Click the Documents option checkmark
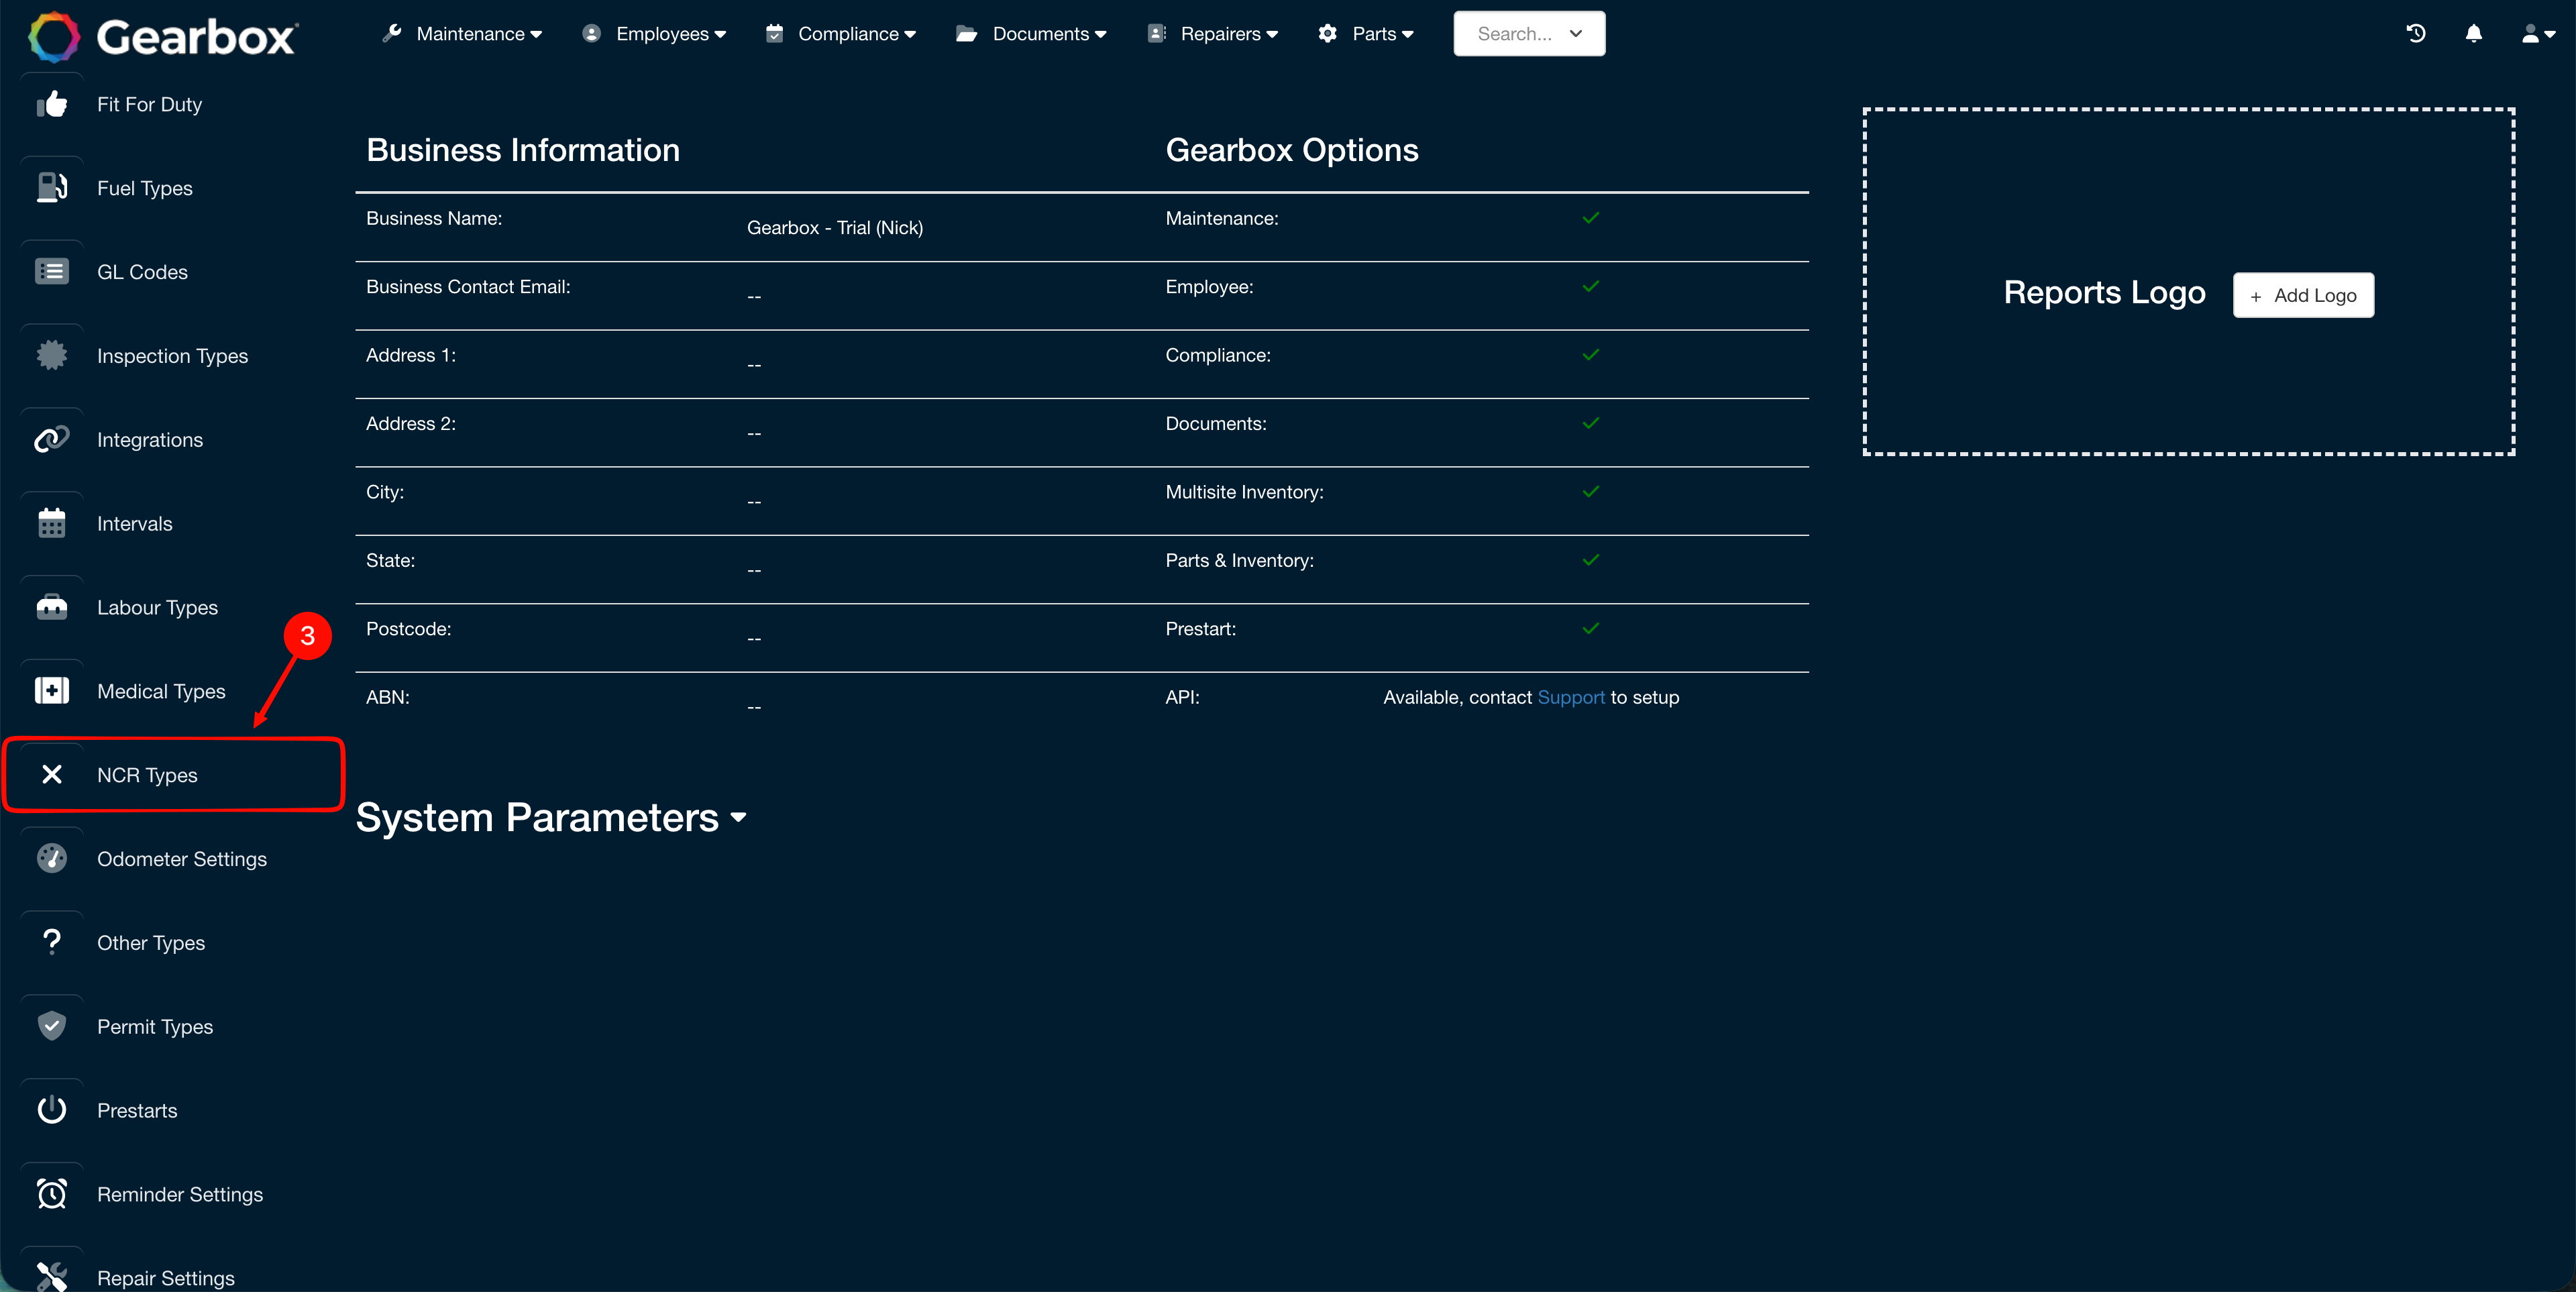 [1590, 423]
